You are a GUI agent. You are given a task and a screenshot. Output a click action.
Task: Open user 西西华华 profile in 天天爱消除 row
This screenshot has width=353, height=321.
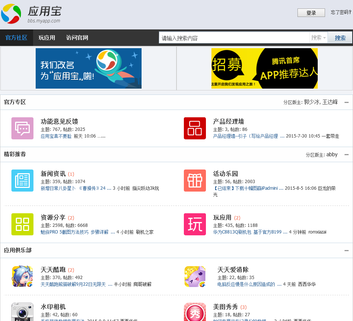307,284
